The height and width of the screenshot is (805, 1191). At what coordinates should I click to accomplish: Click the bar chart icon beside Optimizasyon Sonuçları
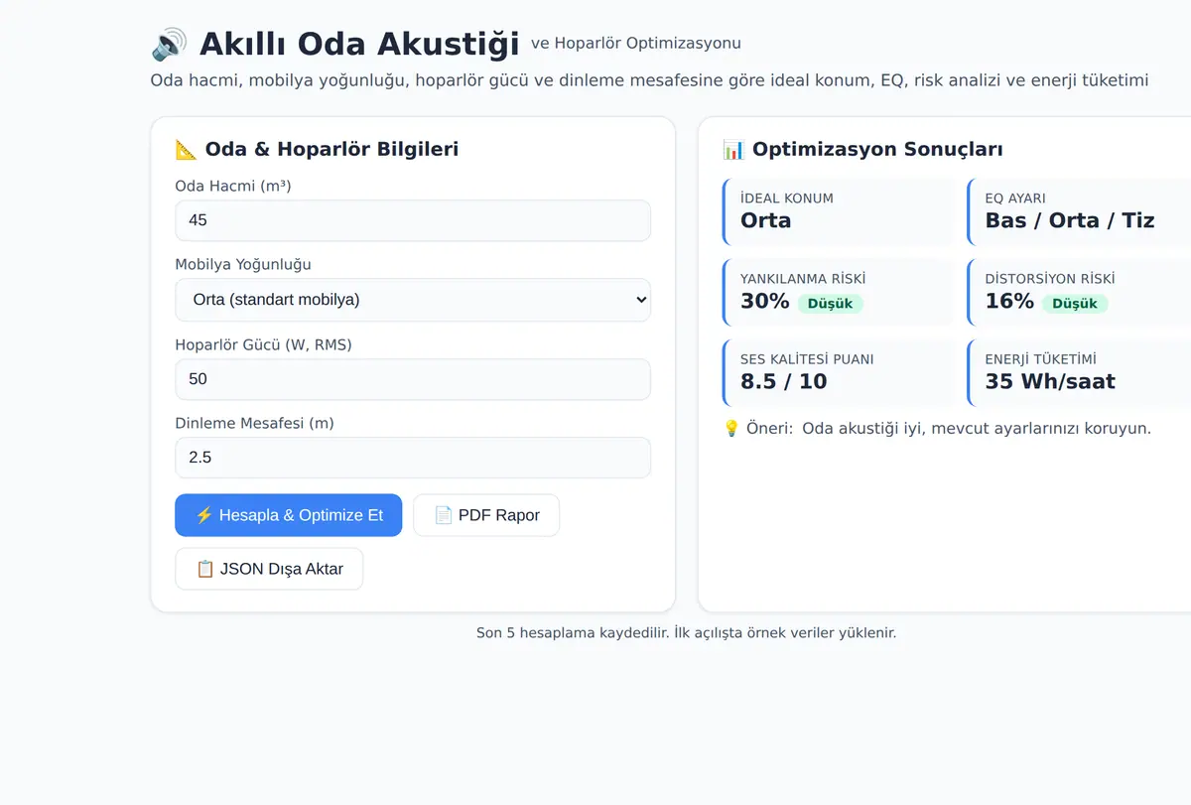click(x=733, y=150)
